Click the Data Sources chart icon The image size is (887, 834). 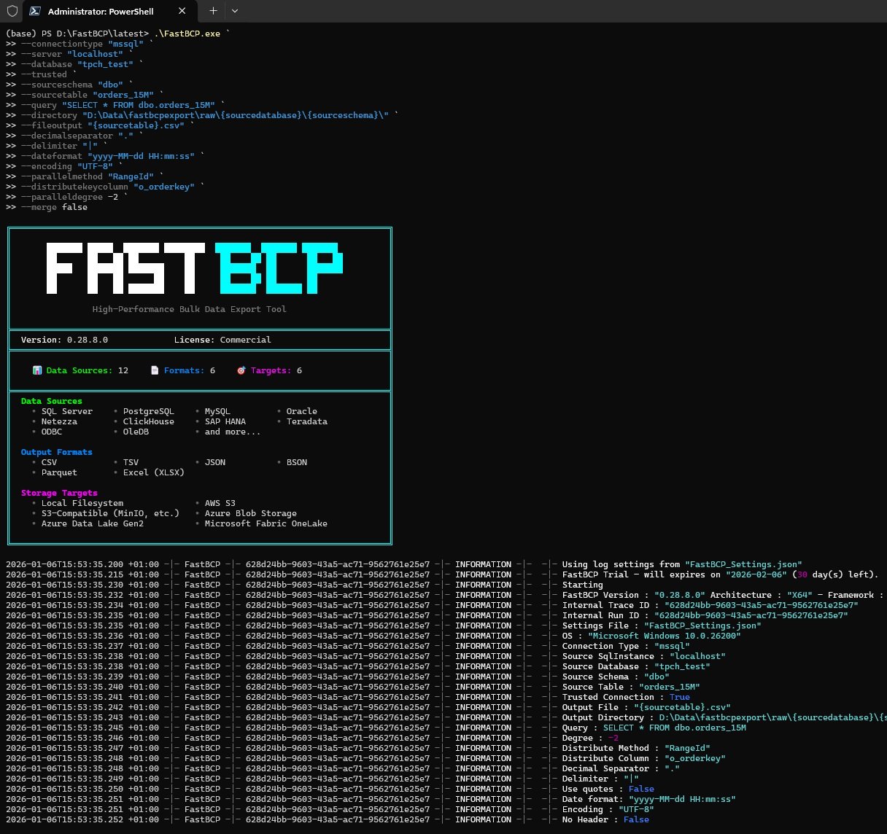click(37, 370)
